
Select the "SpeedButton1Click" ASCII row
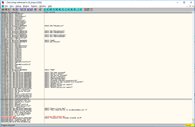96,62
